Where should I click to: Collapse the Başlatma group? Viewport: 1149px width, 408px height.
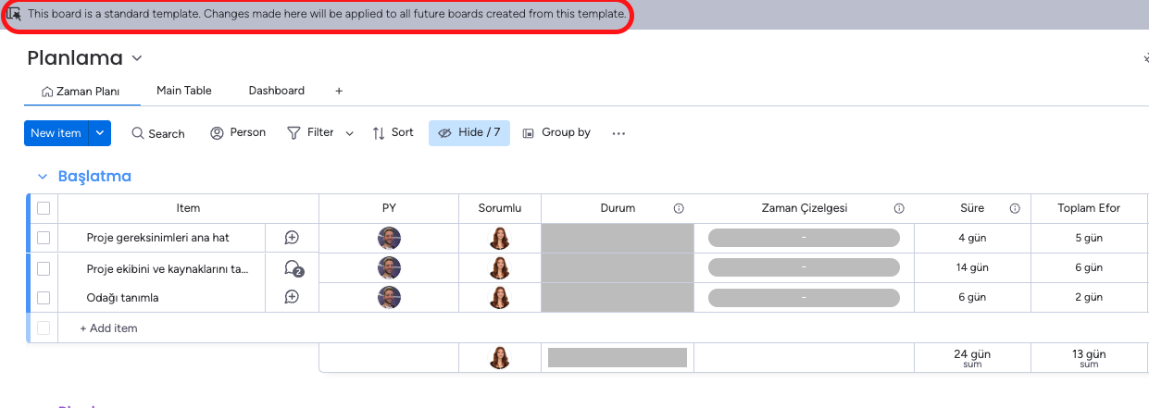click(42, 176)
